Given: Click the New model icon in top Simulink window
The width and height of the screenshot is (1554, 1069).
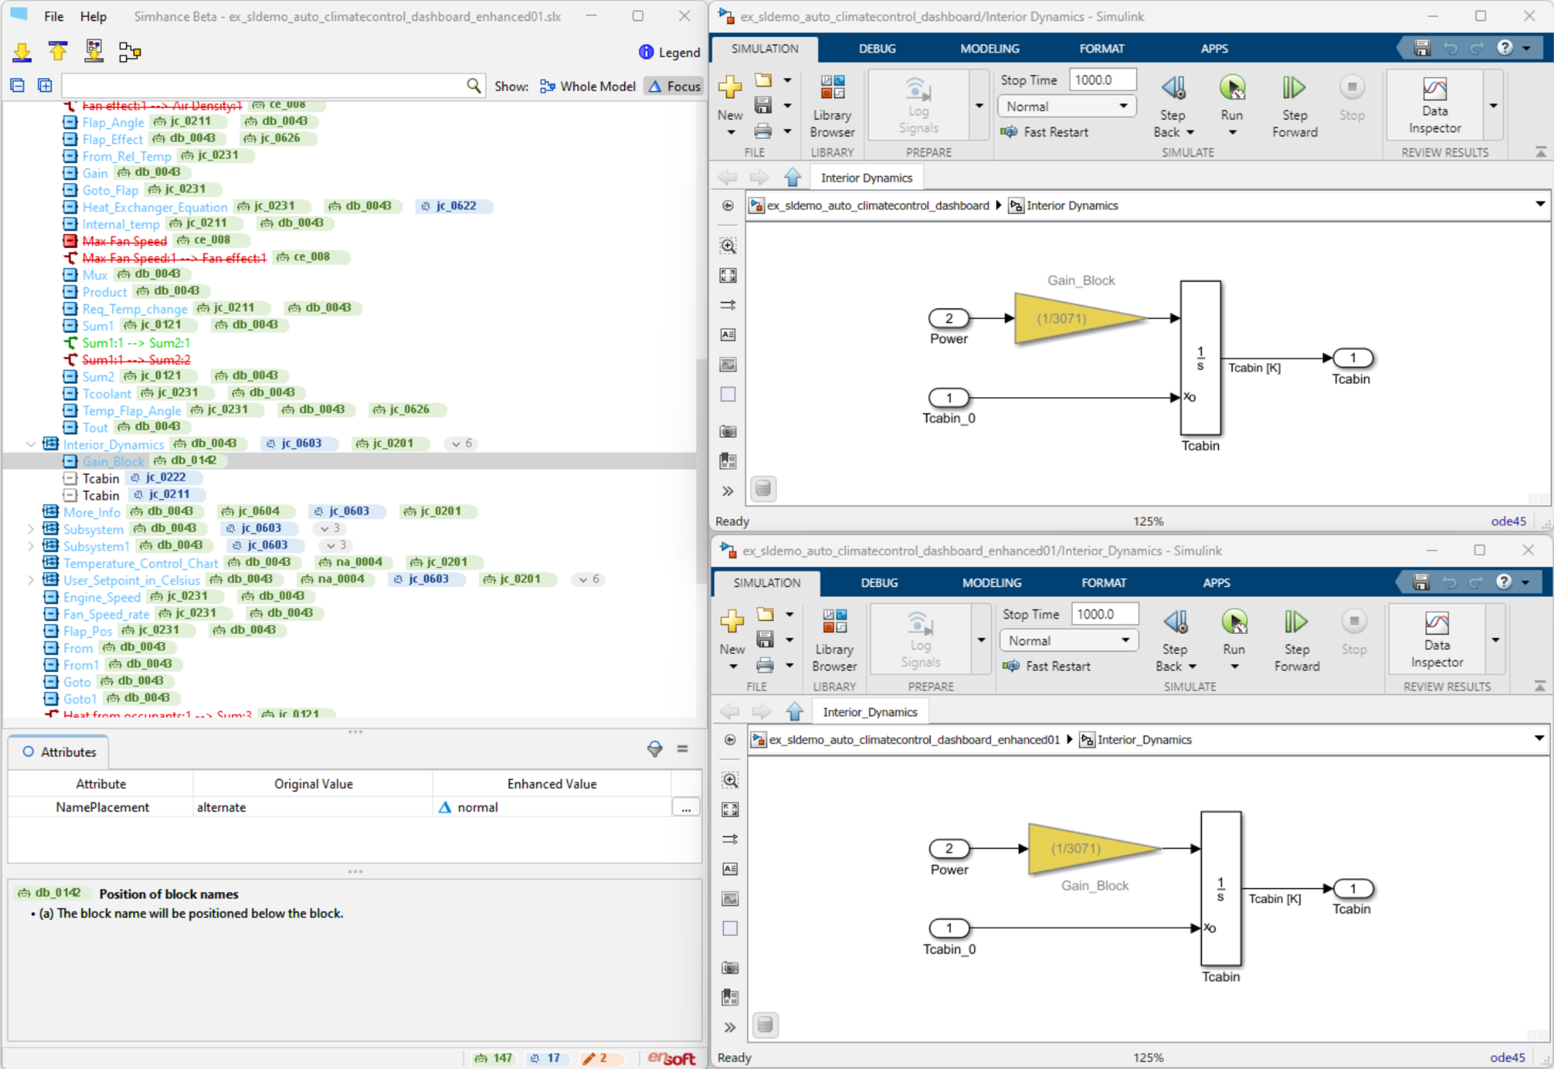Looking at the screenshot, I should pyautogui.click(x=730, y=87).
